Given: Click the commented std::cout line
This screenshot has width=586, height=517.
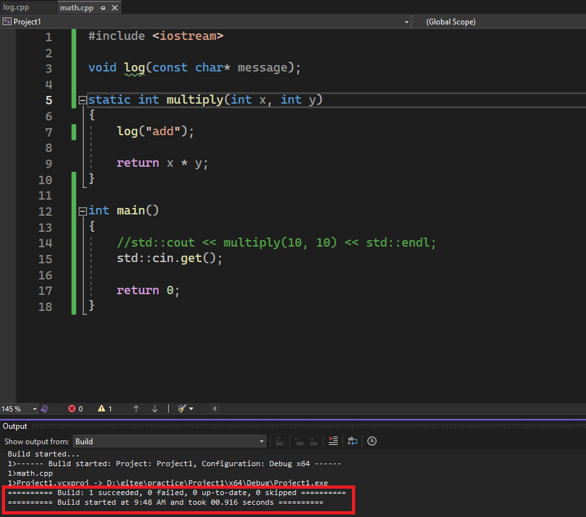Looking at the screenshot, I should point(277,243).
